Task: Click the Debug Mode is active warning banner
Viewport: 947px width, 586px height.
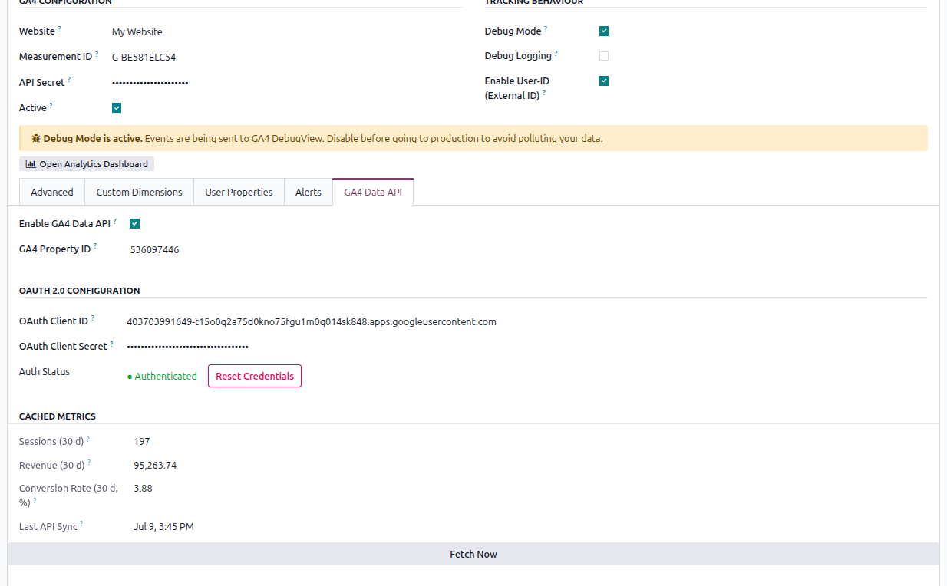Action: pyautogui.click(x=473, y=138)
